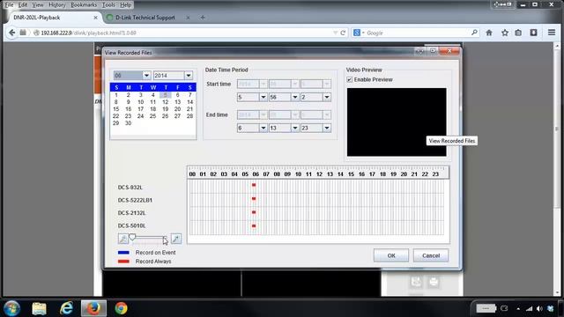This screenshot has height=317, width=564.
Task: Open the URL history dropdown arrow
Action: pos(335,33)
